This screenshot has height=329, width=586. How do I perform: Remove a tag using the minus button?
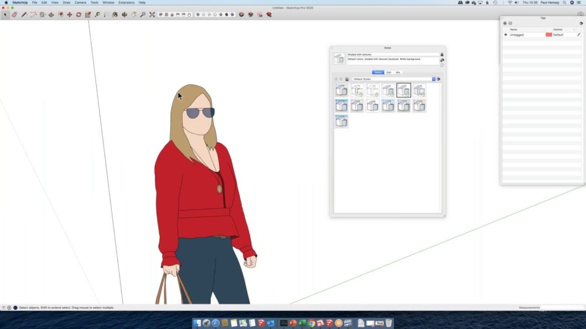[510, 23]
